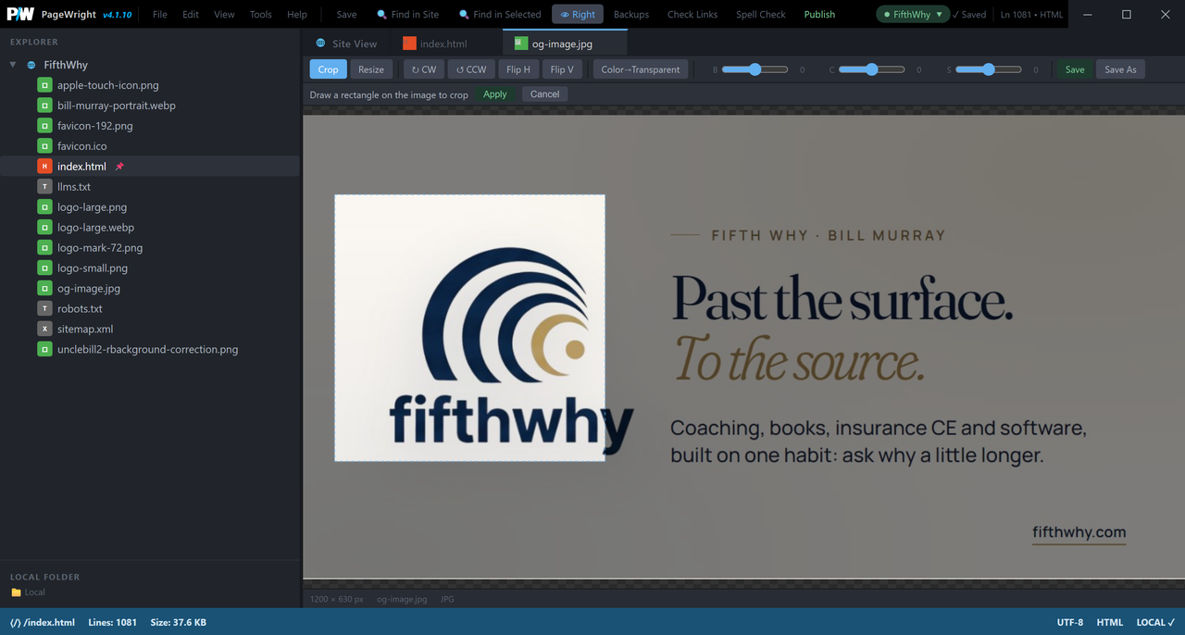Click Find in Selected magnifier button
Screen dimensions: 1185x635
click(500, 15)
